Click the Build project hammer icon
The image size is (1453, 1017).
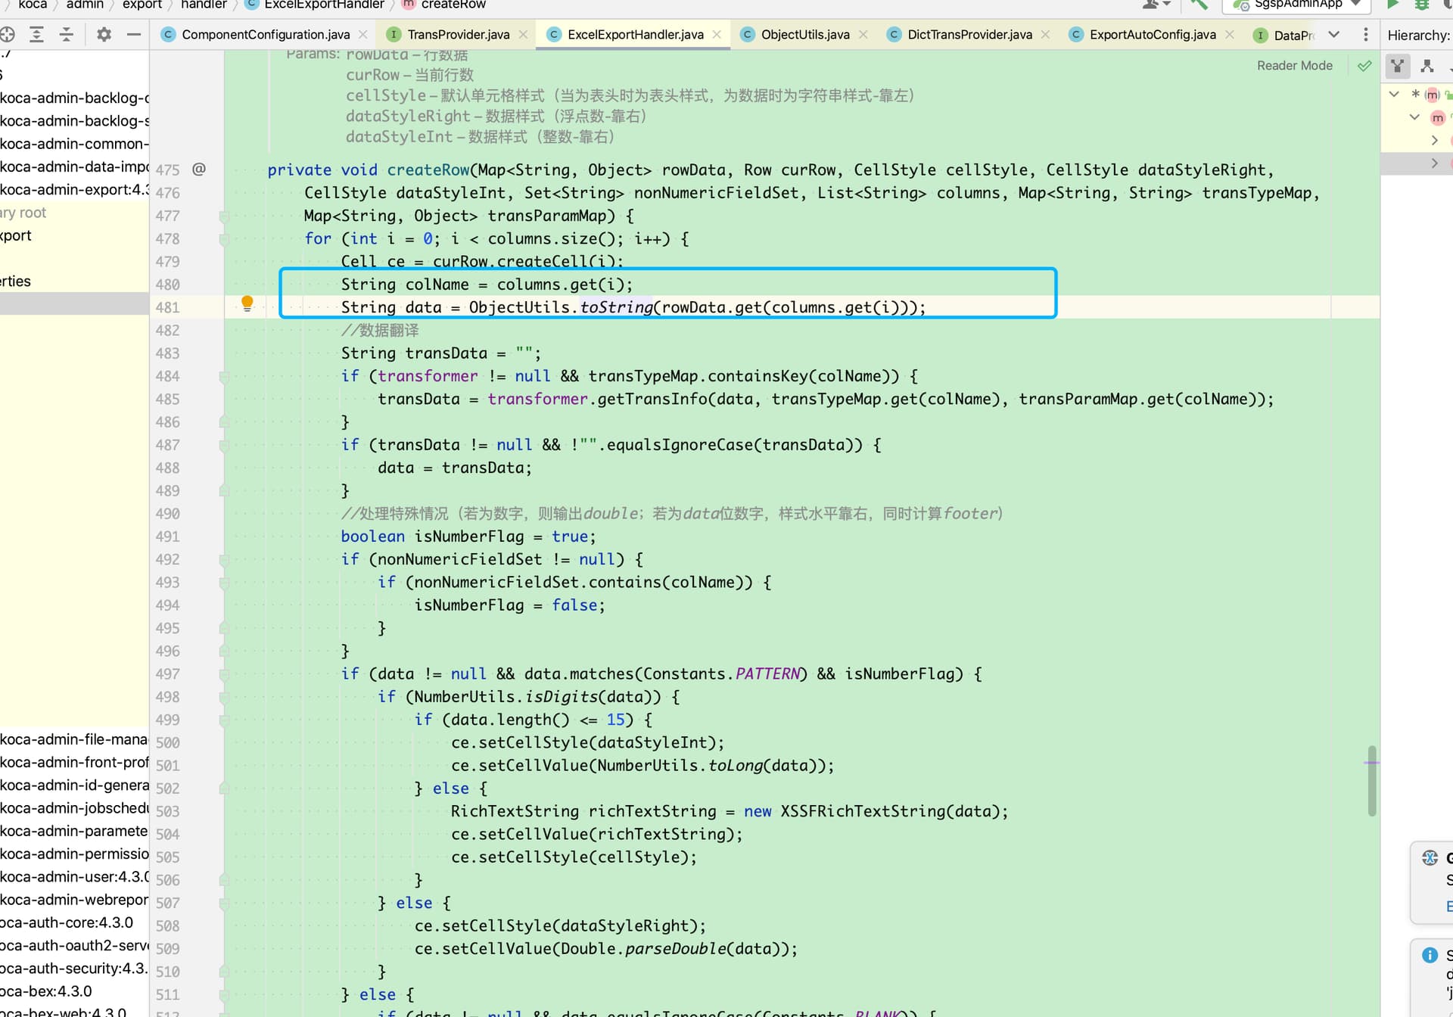tap(1199, 5)
